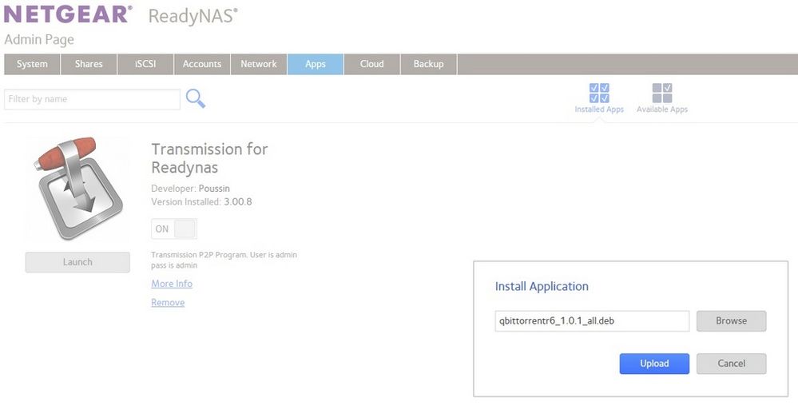Viewport: 798px width, 410px height.
Task: Launch the Transmission app
Action: pos(77,262)
